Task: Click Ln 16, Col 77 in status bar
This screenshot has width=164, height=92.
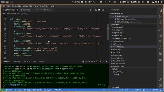Action: (108, 90)
